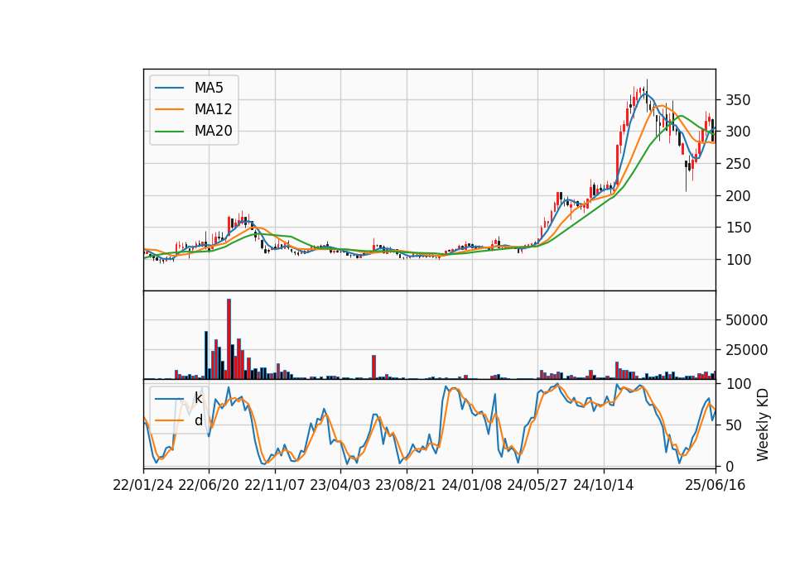The height and width of the screenshot is (571, 795).
Task: Click the blue MA5 legend line sample
Action: point(169,88)
